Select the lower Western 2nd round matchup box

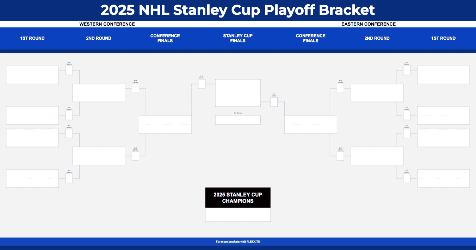[99, 156]
